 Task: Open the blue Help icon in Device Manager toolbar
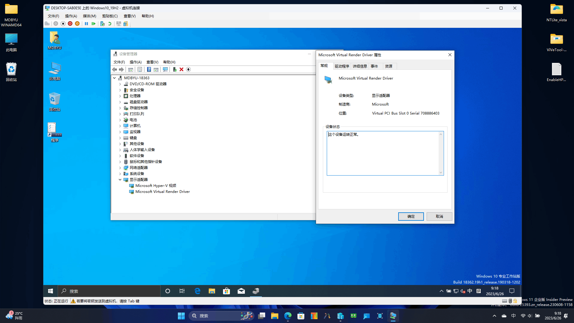coord(149,69)
